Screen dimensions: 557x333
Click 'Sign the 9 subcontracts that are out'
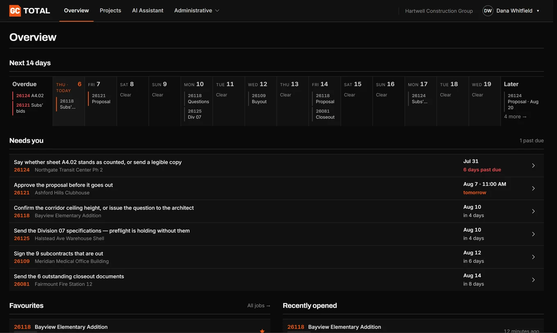[x=59, y=253]
